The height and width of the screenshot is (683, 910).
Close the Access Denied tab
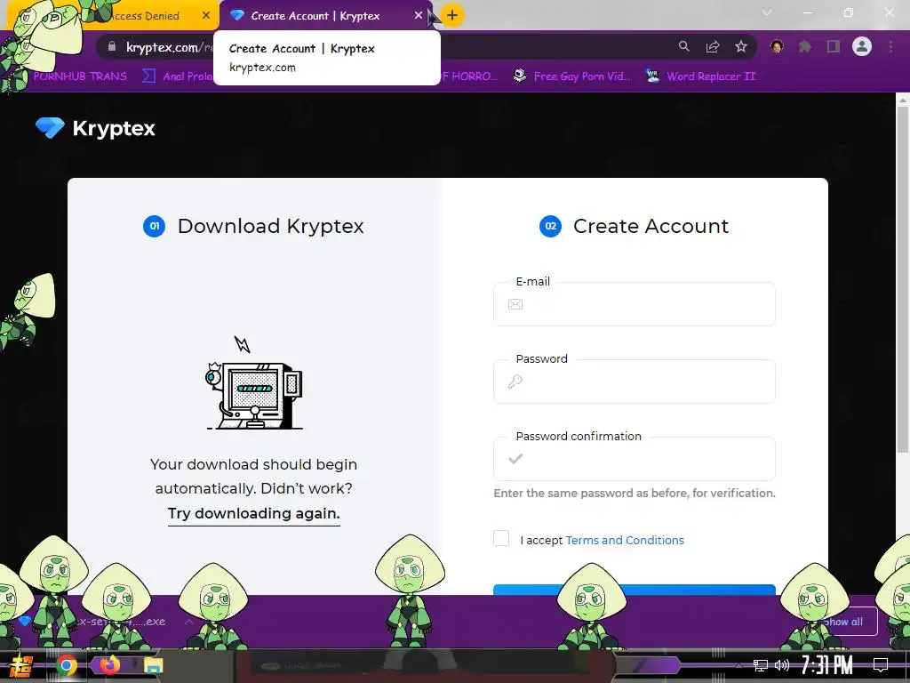point(206,16)
